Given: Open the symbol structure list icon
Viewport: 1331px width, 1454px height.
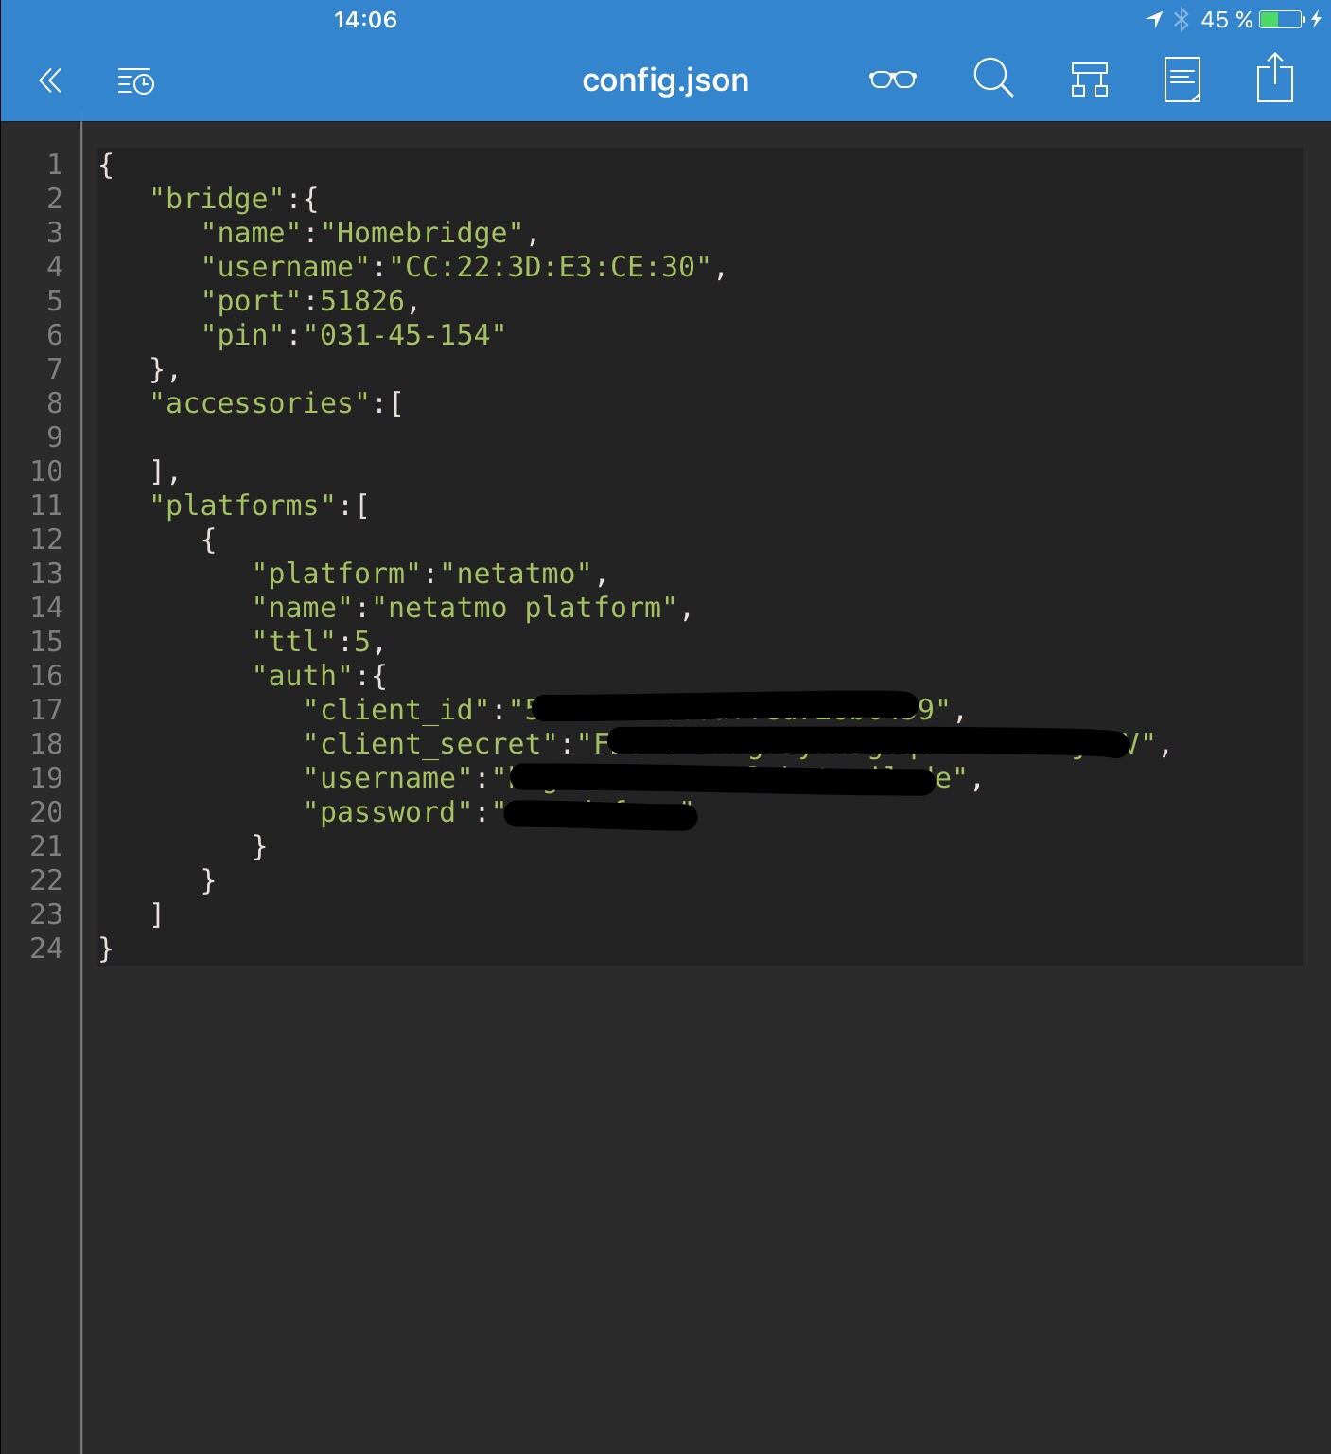Looking at the screenshot, I should point(1089,80).
